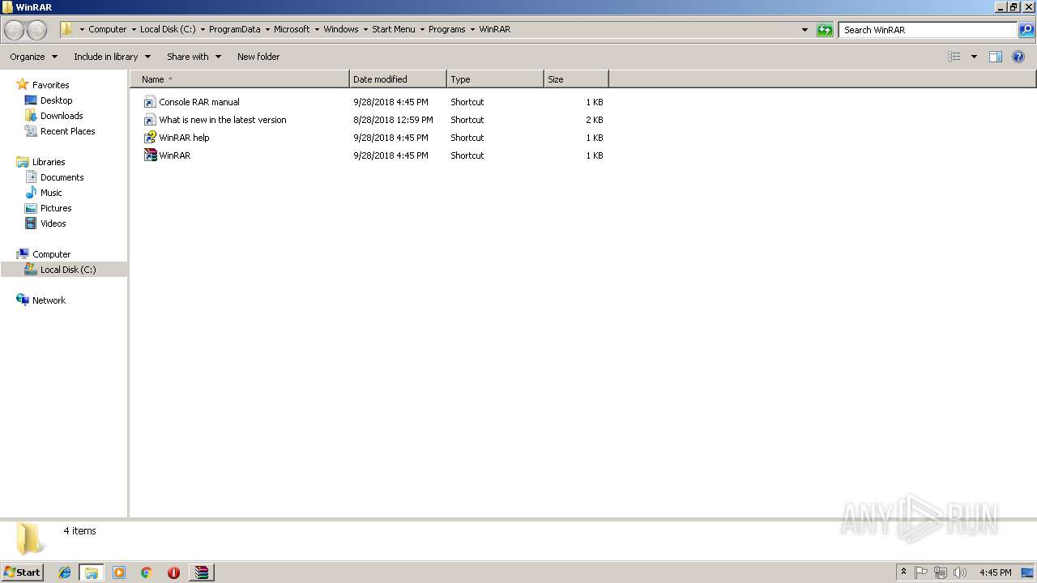Image resolution: width=1037 pixels, height=583 pixels.
Task: Expand the arrow after Windows breadcrumb
Action: [365, 30]
